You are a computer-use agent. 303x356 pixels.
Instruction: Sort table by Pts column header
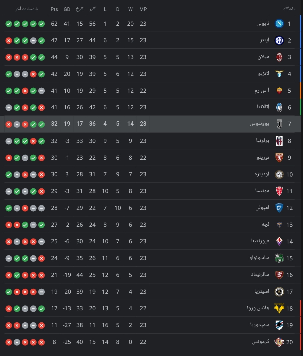(x=54, y=9)
